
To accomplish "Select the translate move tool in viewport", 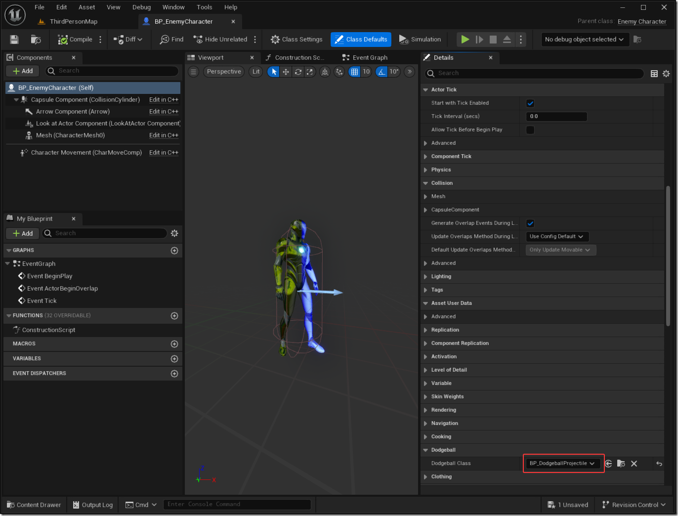I will [x=286, y=72].
